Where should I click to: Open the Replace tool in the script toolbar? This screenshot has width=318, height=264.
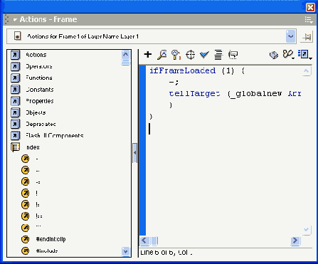click(x=176, y=55)
